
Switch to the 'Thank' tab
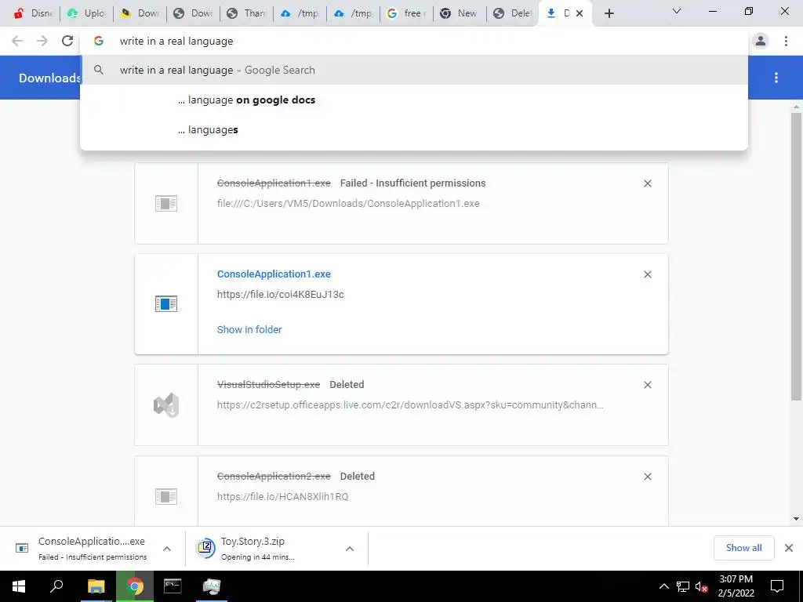pos(246,14)
